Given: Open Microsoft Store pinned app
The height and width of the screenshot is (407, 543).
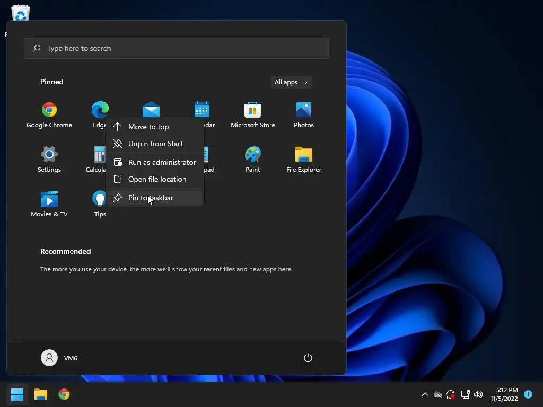Looking at the screenshot, I should pyautogui.click(x=252, y=115).
